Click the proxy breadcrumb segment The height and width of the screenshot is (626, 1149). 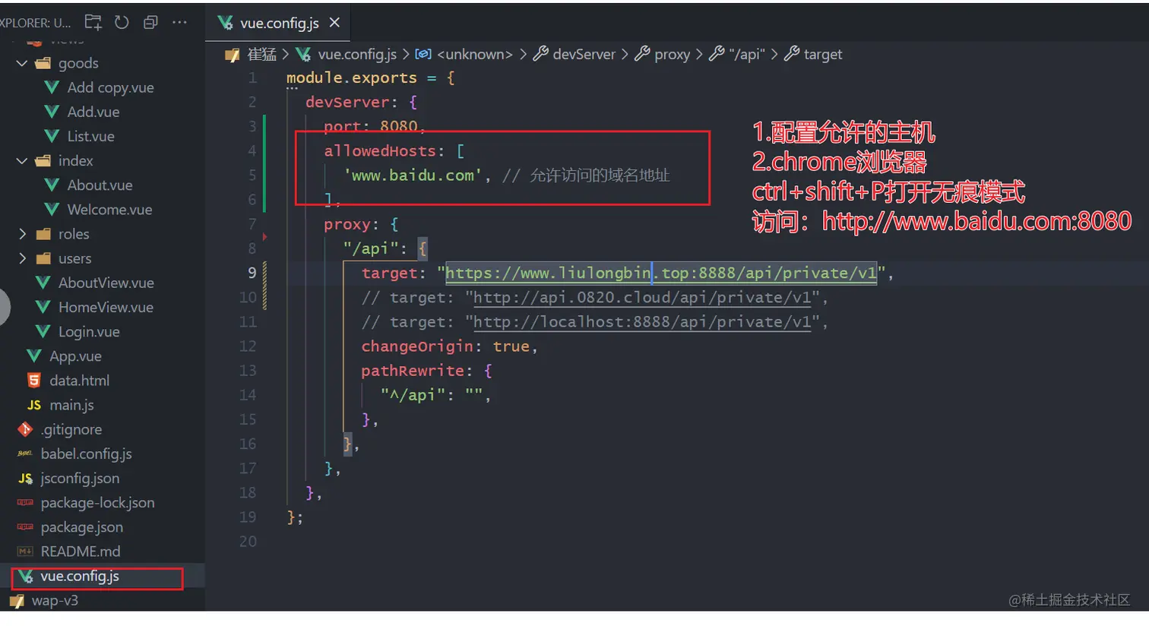[x=672, y=54]
